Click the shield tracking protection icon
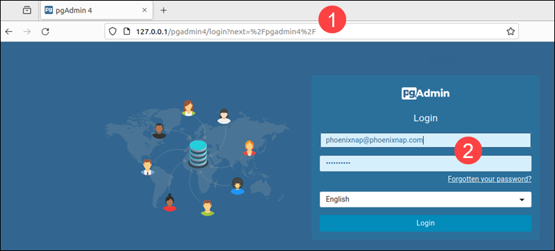 pyautogui.click(x=112, y=32)
